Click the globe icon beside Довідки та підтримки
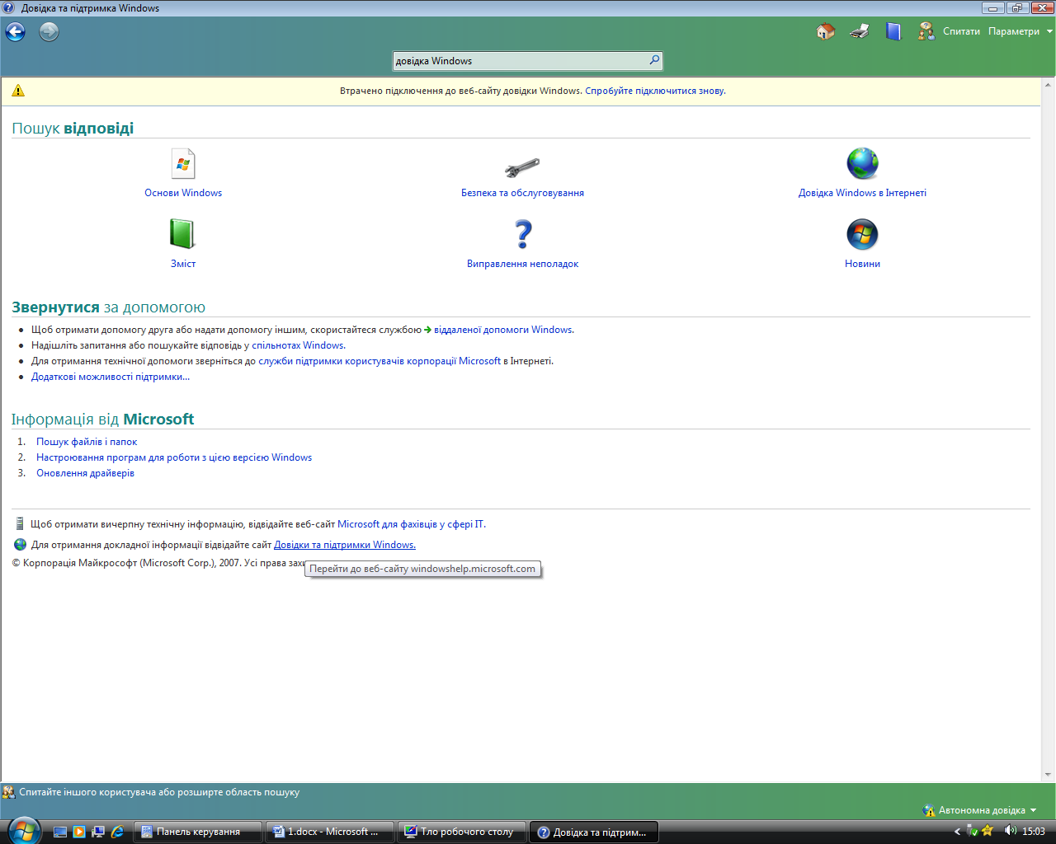The width and height of the screenshot is (1056, 844). (21, 545)
